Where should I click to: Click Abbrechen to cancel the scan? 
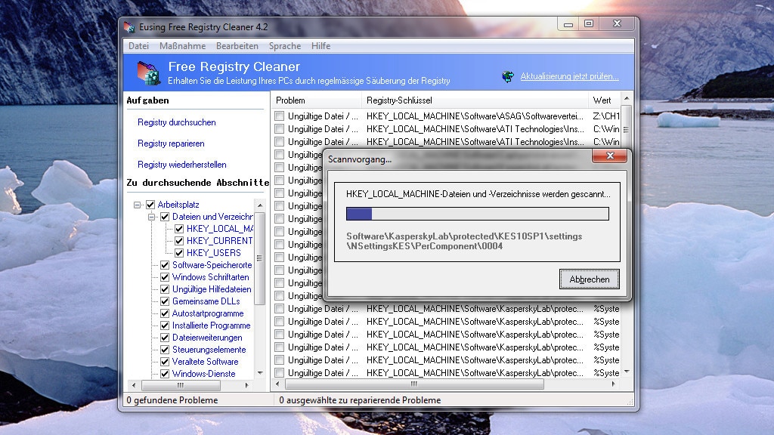coord(590,279)
